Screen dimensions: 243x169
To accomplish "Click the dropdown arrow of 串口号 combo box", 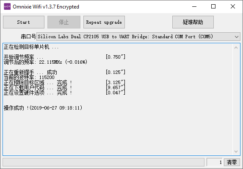I will click(237, 37).
